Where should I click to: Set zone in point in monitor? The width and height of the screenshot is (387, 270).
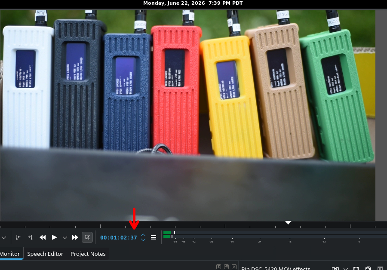pyautogui.click(x=18, y=237)
